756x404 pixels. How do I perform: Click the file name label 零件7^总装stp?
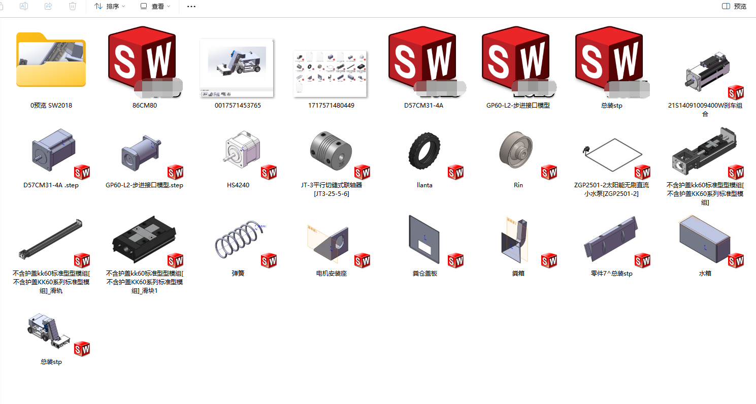[611, 274]
